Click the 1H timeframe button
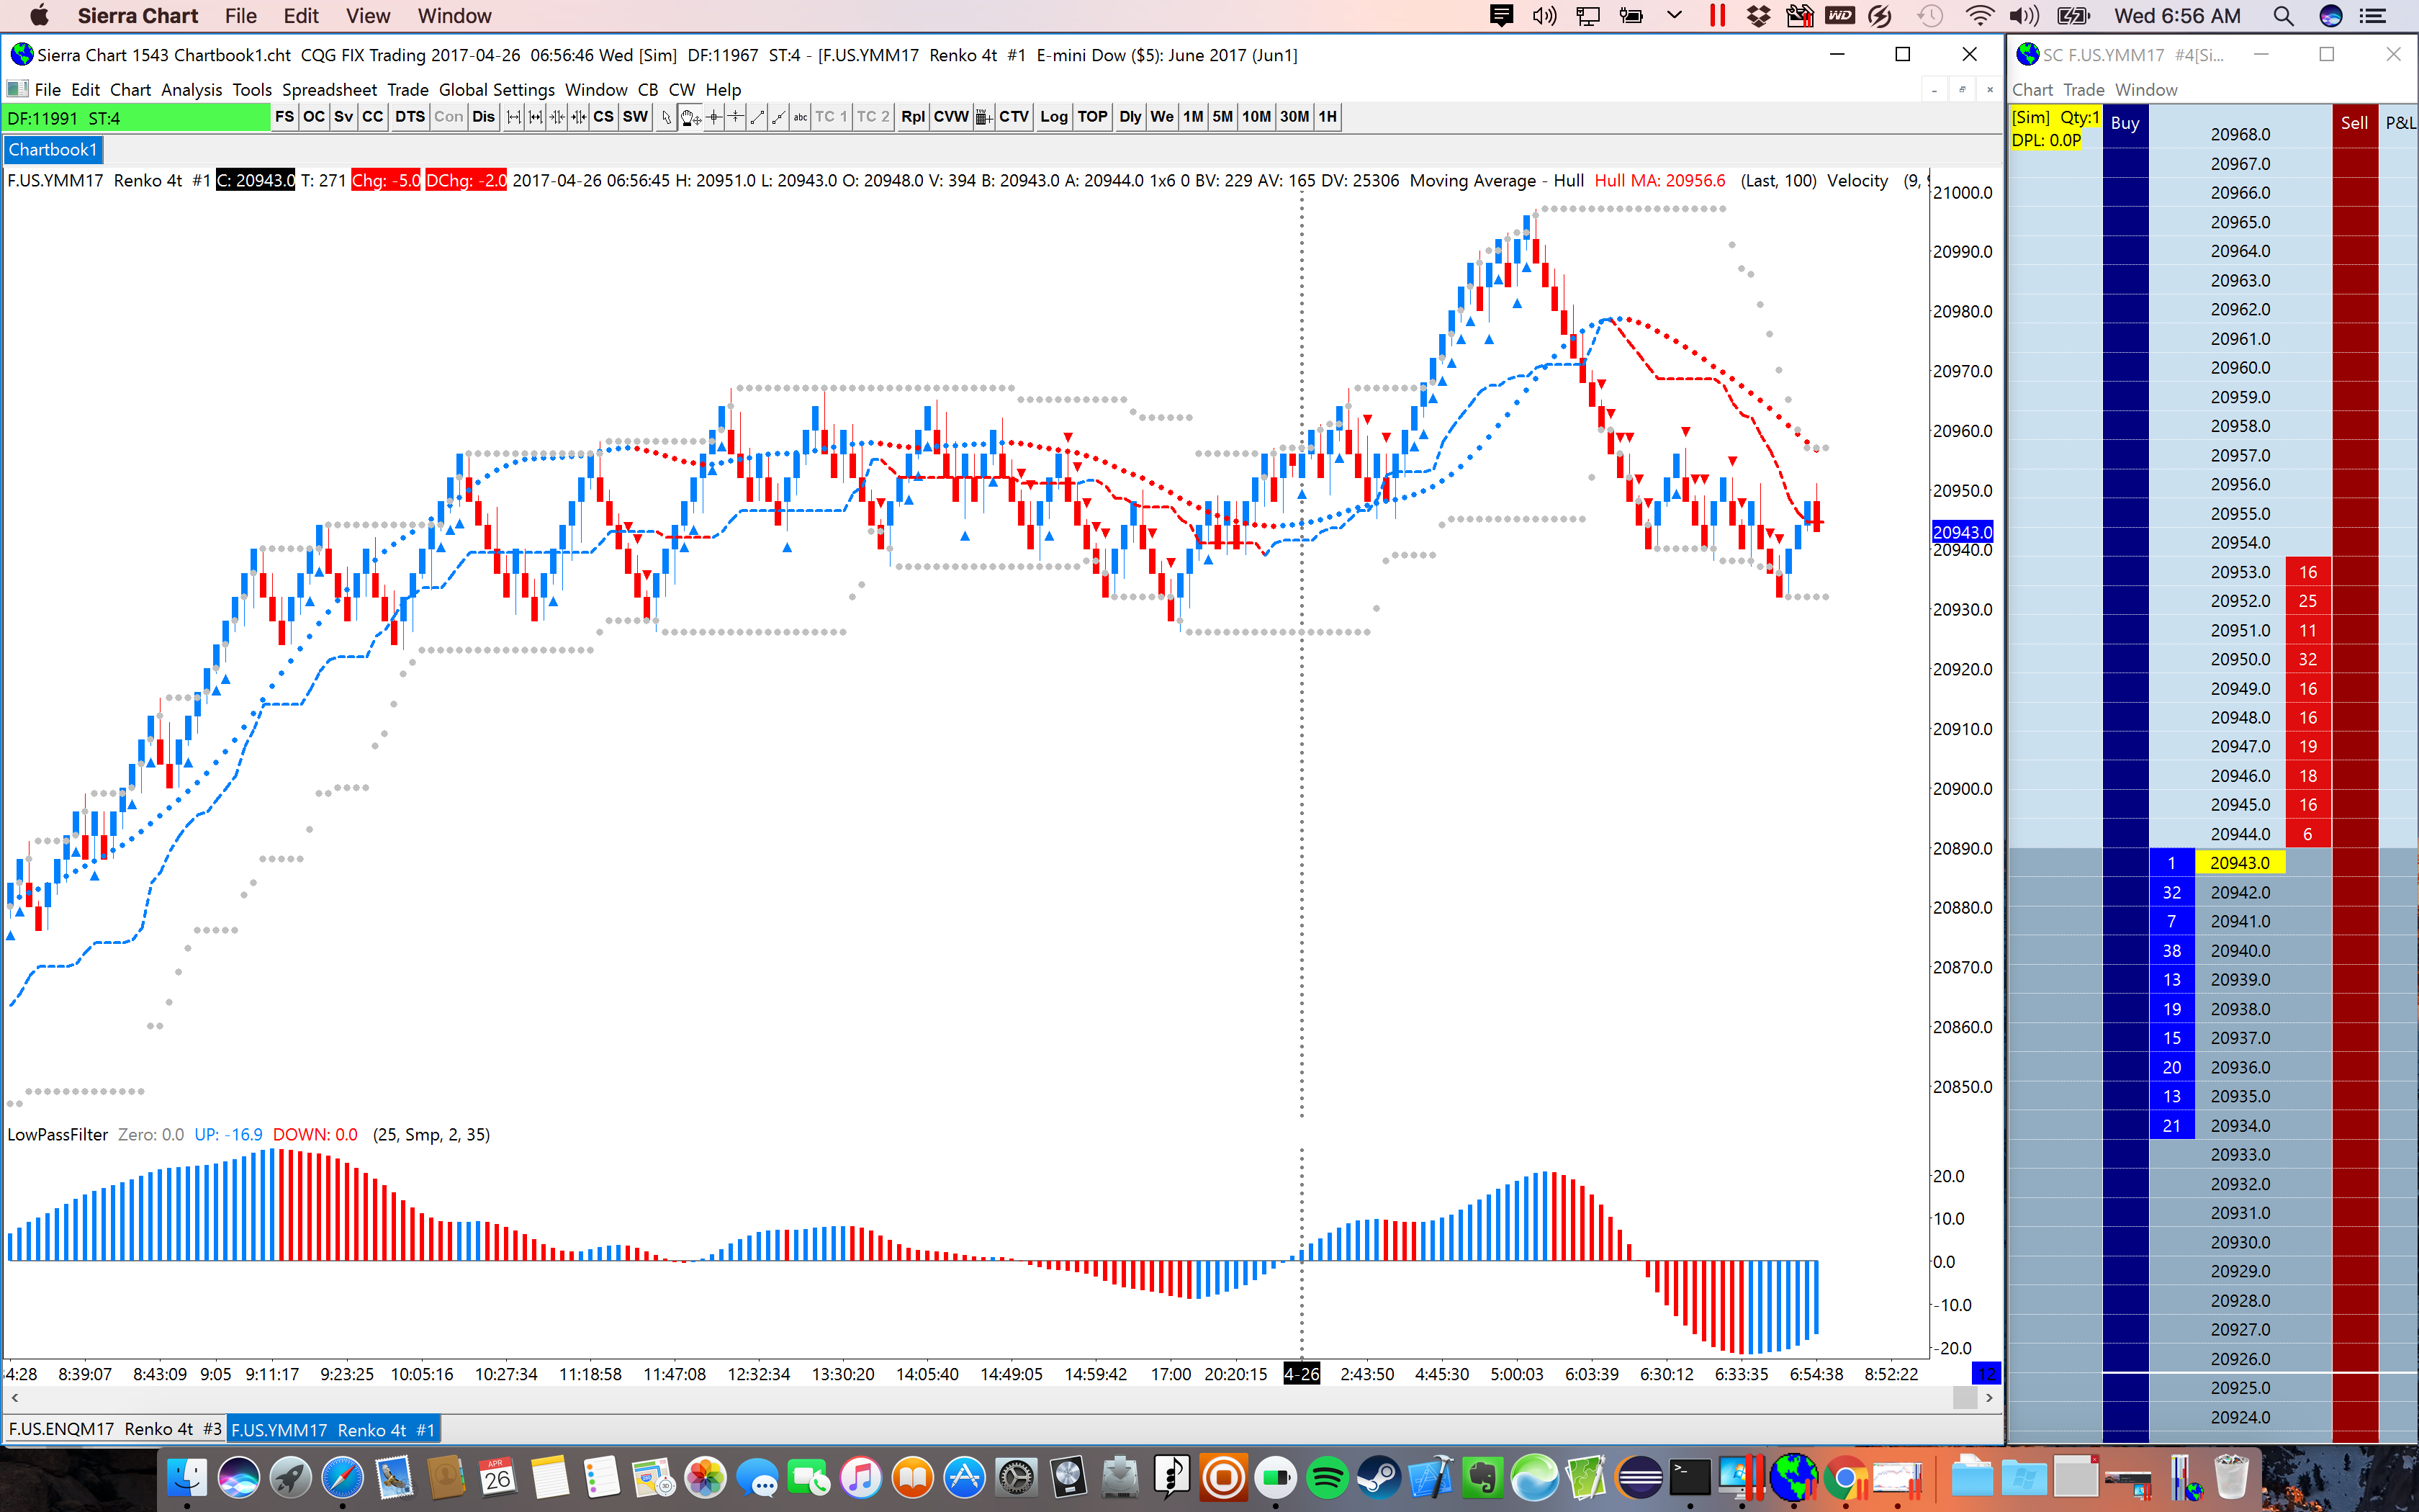 coord(1326,117)
